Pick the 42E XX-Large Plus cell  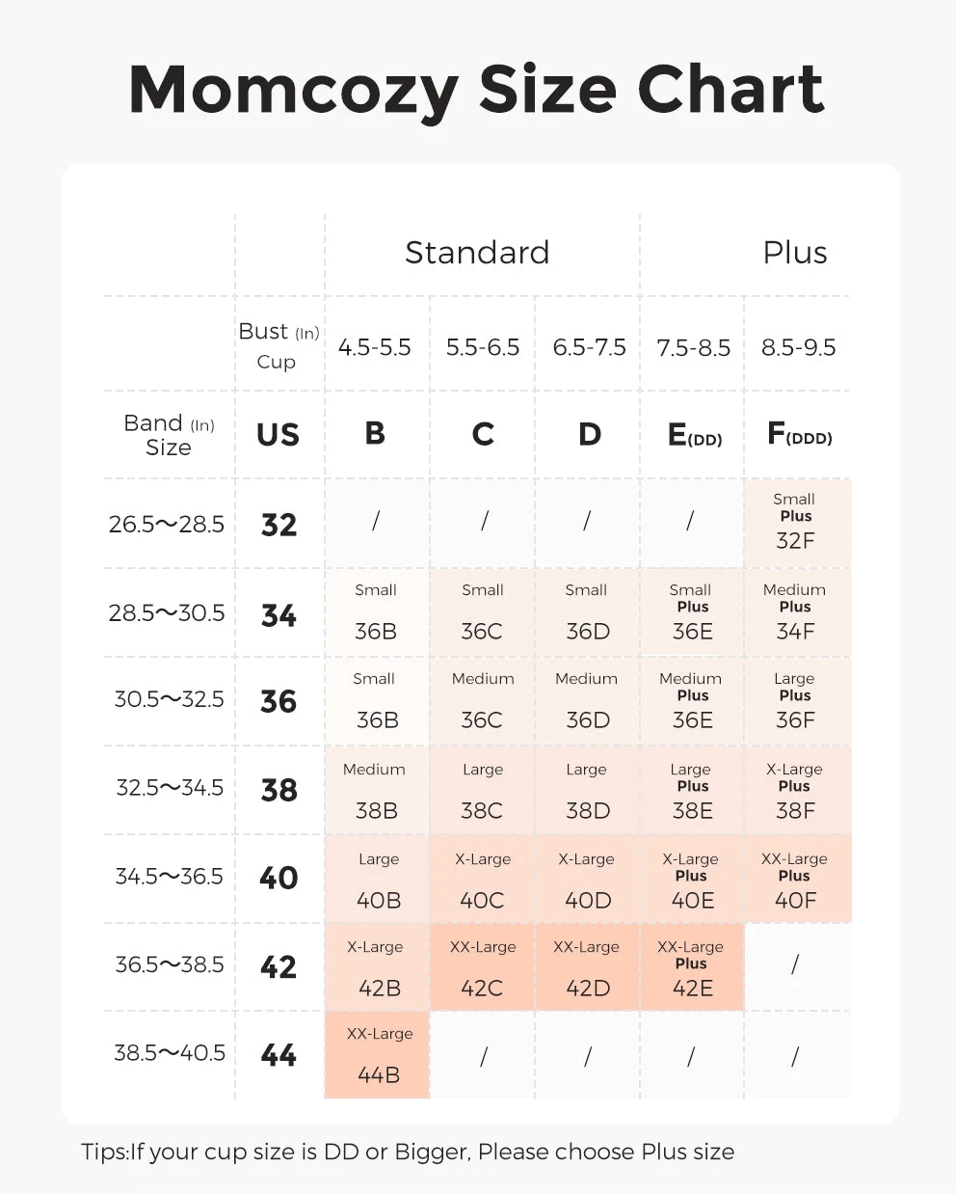click(692, 967)
